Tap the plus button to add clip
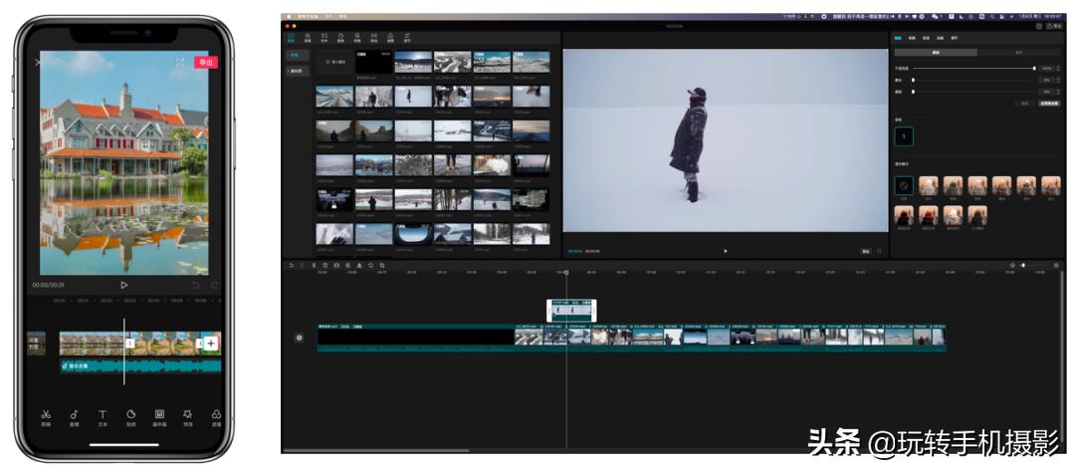The height and width of the screenshot is (472, 1075). (x=211, y=344)
